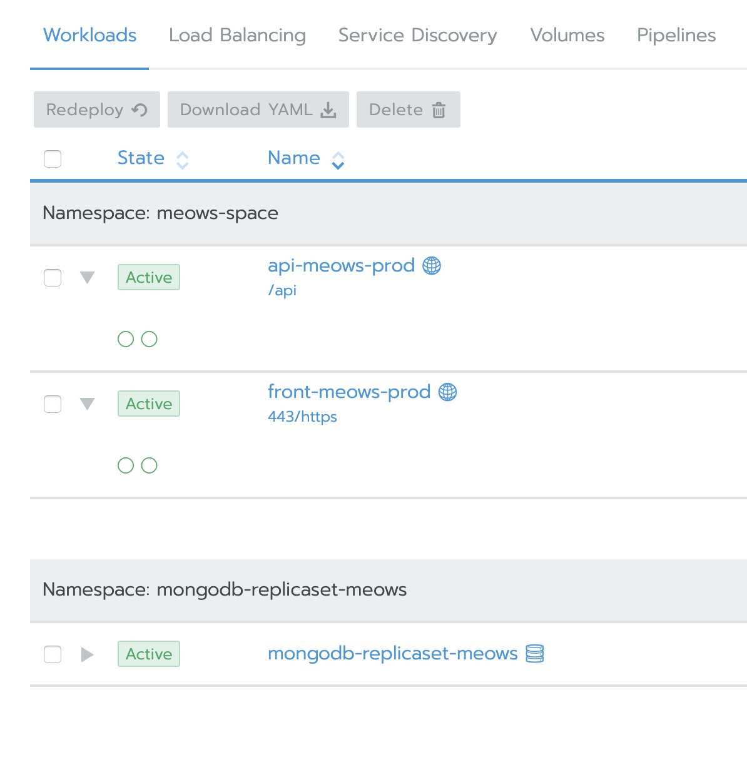Open the 443/https endpoint link

pos(302,417)
